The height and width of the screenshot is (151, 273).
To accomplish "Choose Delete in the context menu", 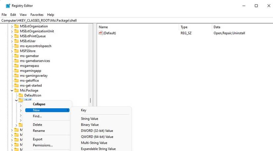I will (37, 125).
